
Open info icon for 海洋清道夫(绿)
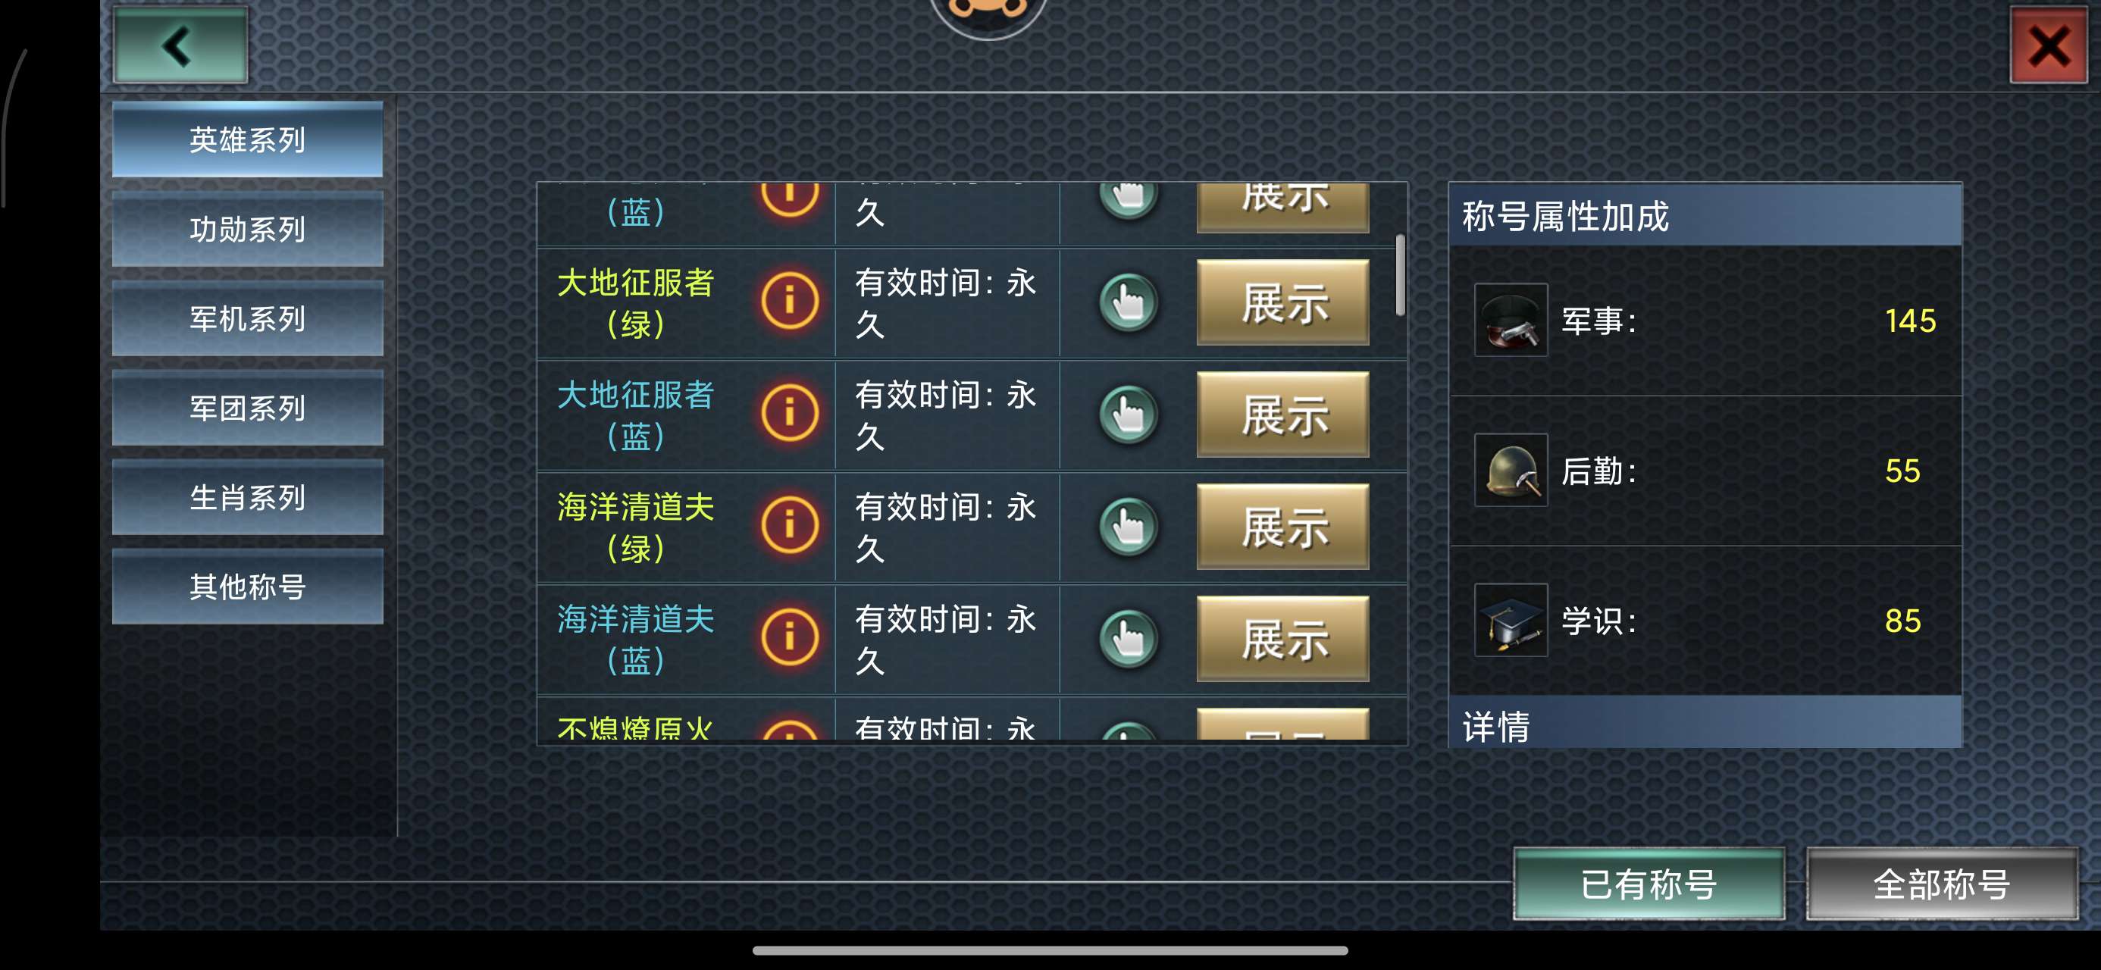coord(790,525)
